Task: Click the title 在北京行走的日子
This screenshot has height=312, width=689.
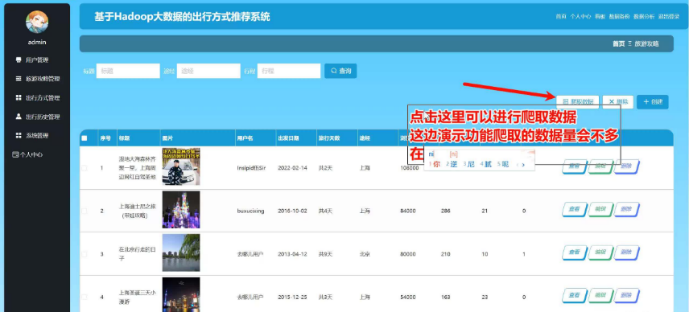Action: point(138,254)
